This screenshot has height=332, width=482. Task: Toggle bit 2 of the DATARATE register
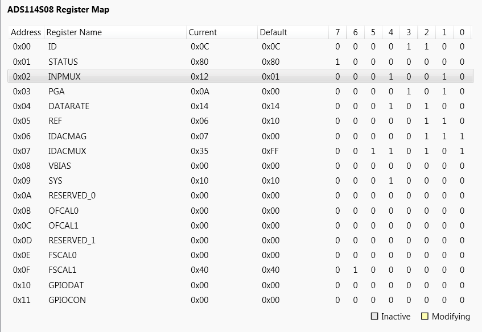click(426, 106)
